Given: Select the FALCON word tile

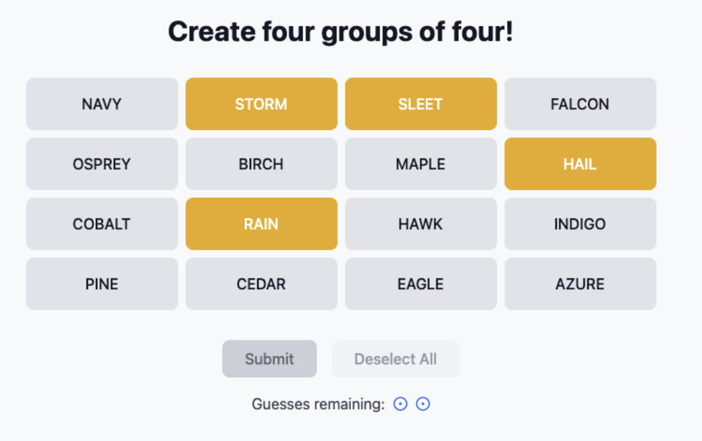Looking at the screenshot, I should (x=580, y=104).
